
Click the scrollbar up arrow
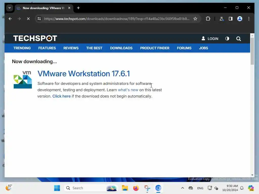(252, 35)
